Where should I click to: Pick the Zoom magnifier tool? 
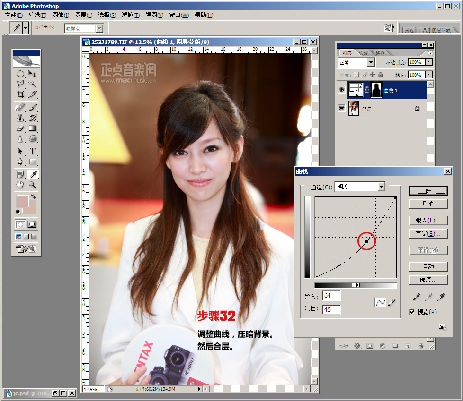[33, 185]
